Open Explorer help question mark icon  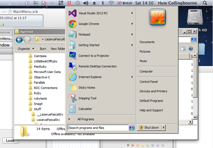coord(191,48)
